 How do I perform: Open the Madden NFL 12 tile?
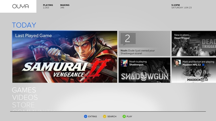(x=194, y=70)
